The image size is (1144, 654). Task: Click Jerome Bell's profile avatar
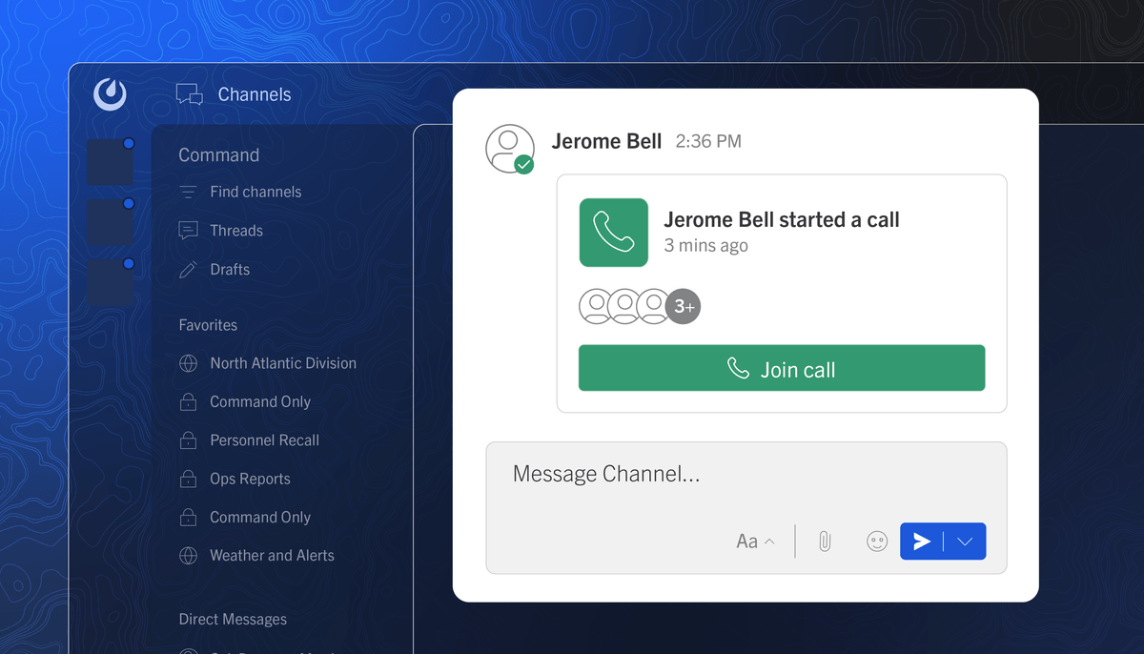click(x=510, y=149)
